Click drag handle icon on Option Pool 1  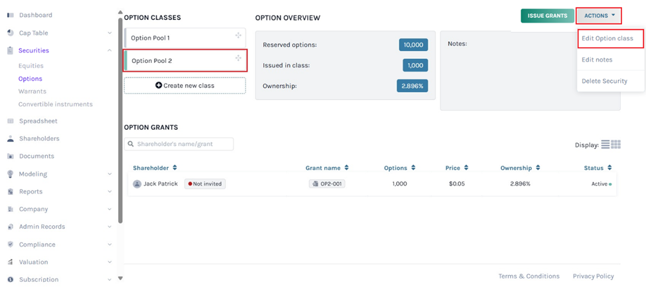[x=238, y=36]
